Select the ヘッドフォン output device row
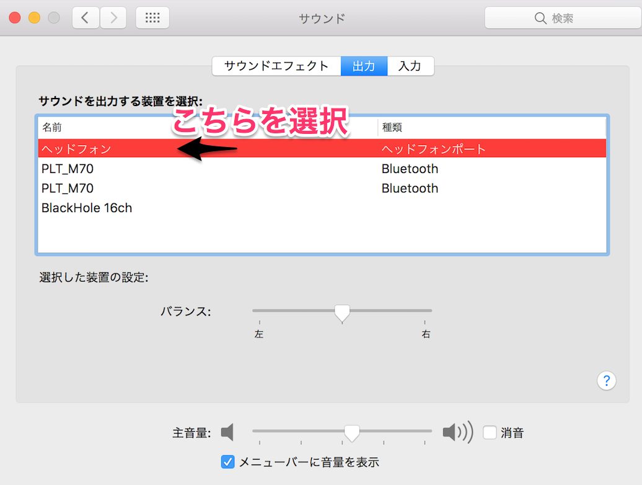 (322, 148)
